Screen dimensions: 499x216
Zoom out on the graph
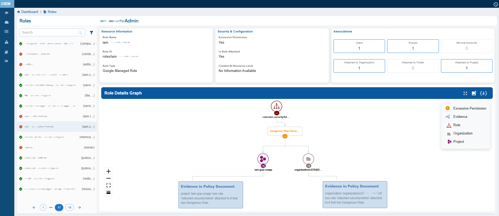(x=108, y=178)
